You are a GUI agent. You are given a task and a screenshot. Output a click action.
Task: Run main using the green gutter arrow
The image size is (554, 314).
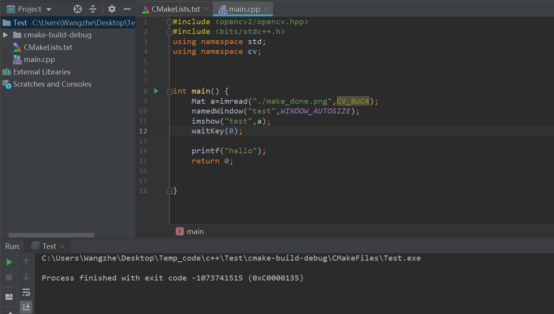point(156,90)
